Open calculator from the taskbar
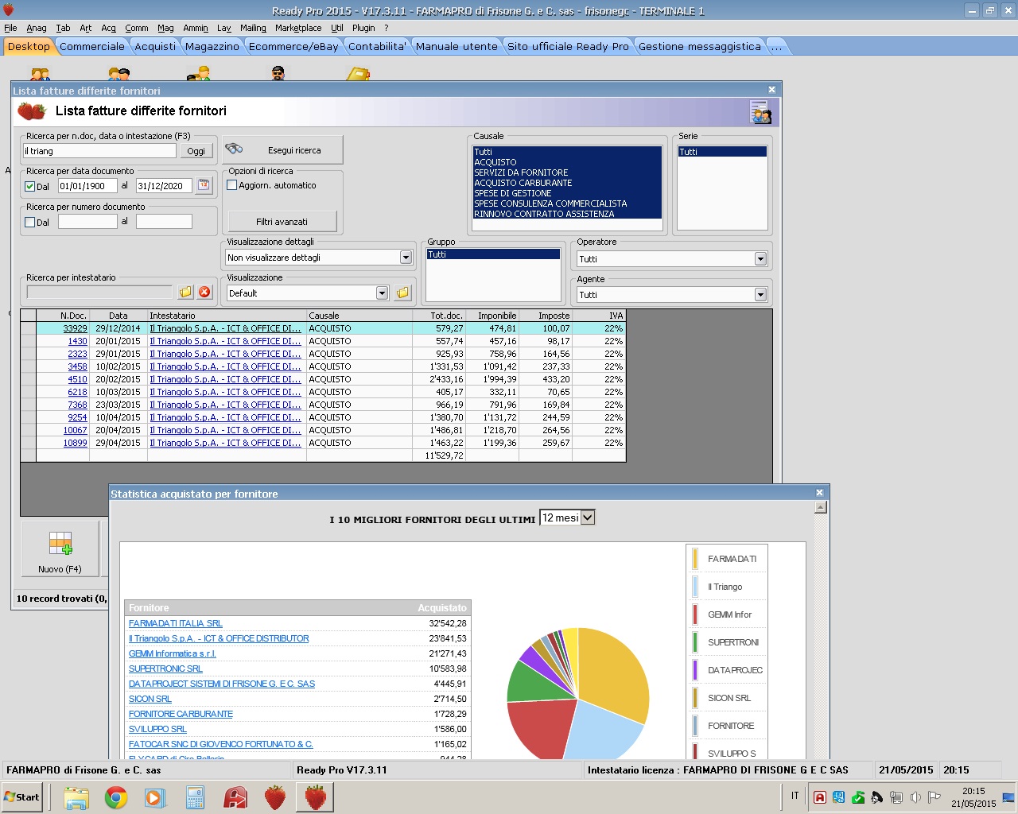 [195, 797]
